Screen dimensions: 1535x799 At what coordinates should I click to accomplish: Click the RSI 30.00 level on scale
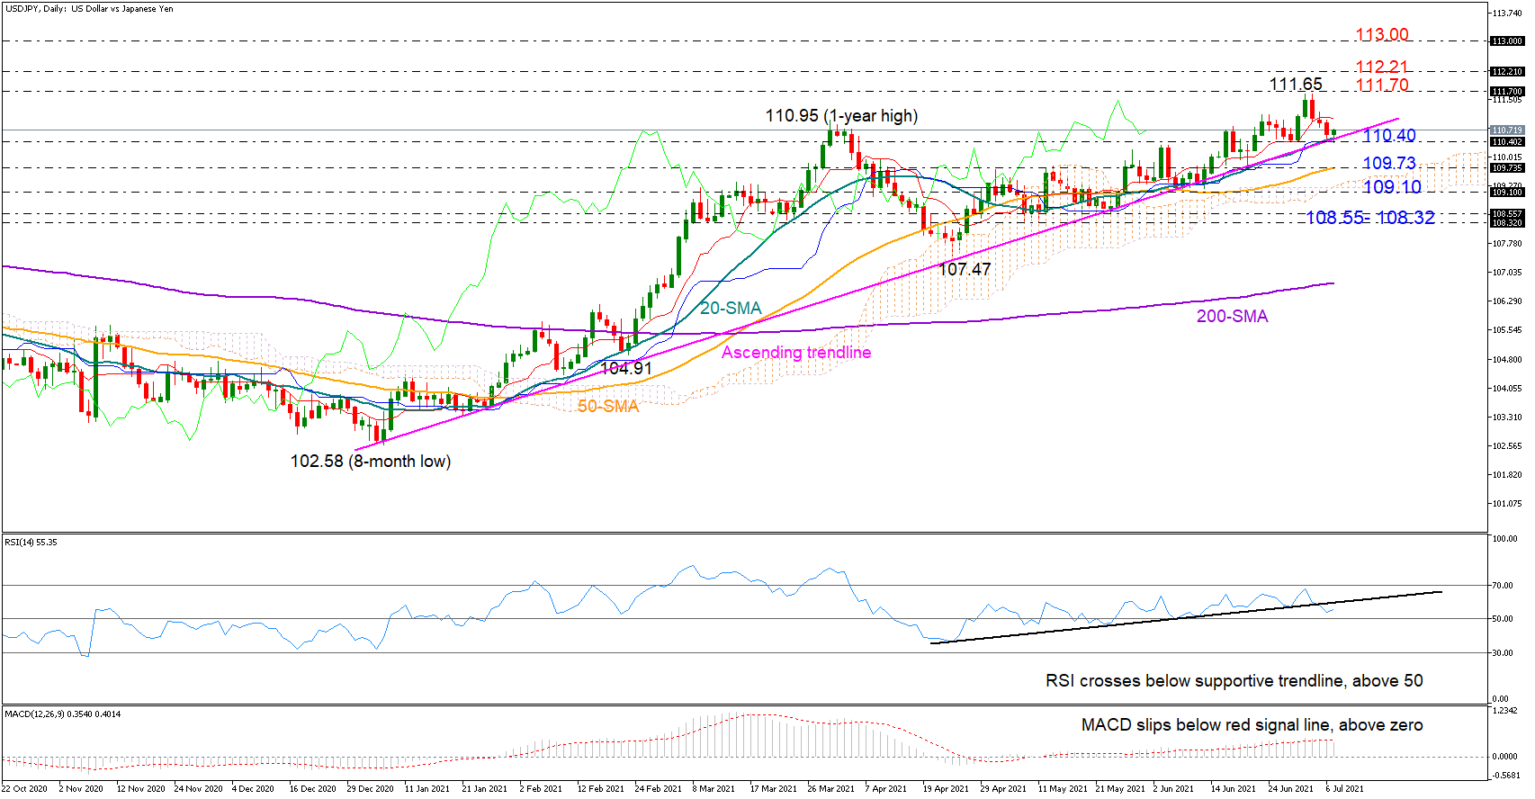(x=1503, y=653)
